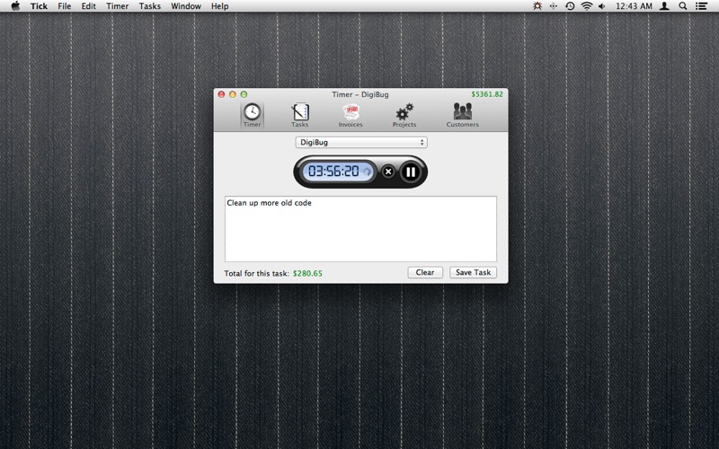
Task: Click the 'Total for this task:' label
Action: pyautogui.click(x=257, y=274)
